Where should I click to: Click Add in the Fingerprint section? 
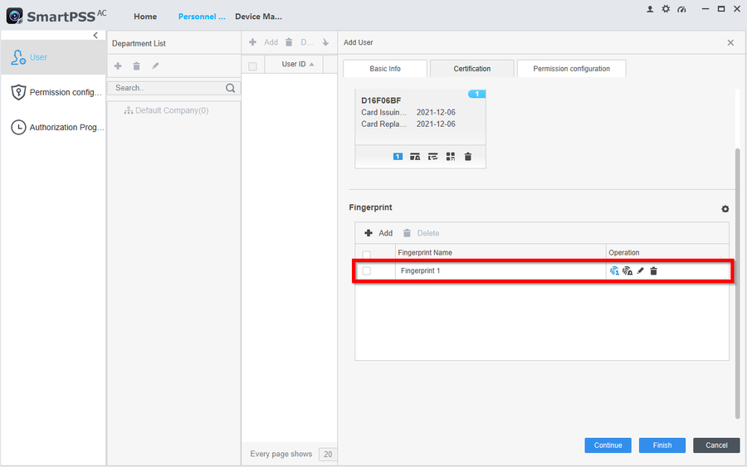tap(378, 233)
